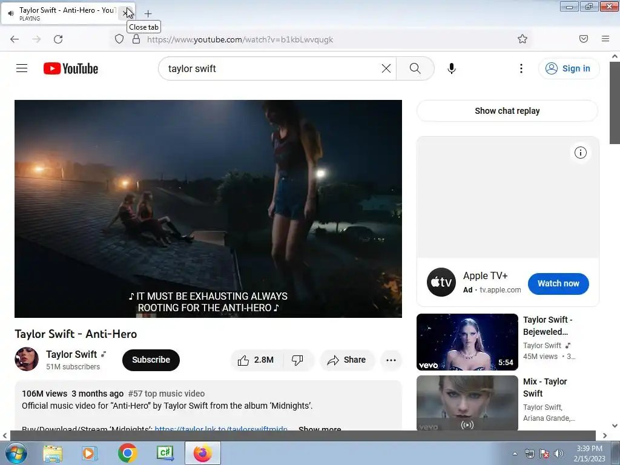
Task: Open YouTube settings three-dot menu
Action: tap(521, 68)
